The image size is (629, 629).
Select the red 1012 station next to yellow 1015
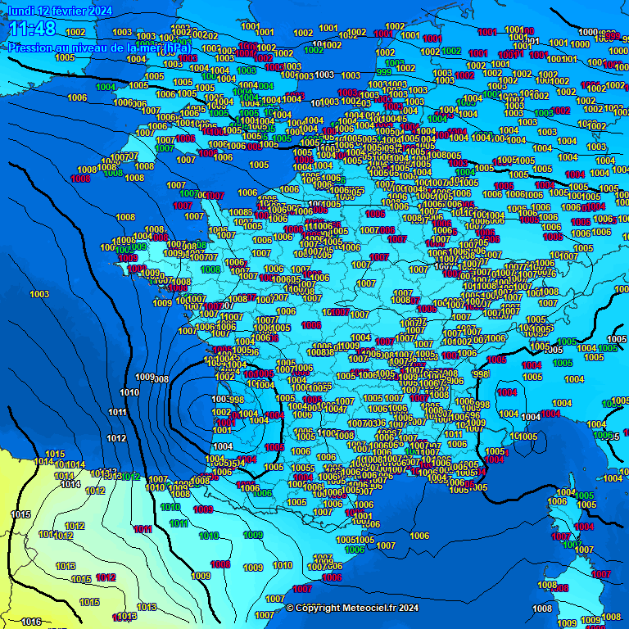click(106, 578)
